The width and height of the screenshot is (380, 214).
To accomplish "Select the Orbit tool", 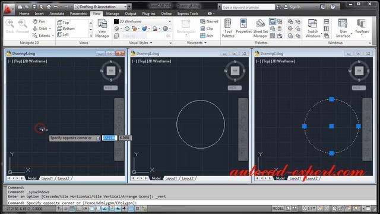I will pyautogui.click(x=40, y=29).
